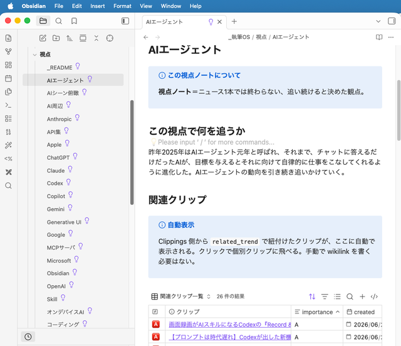Image resolution: width=401 pixels, height=346 pixels.
Task: Open clip link 画面録画がAIスキルになるCodex
Action: coord(230,325)
